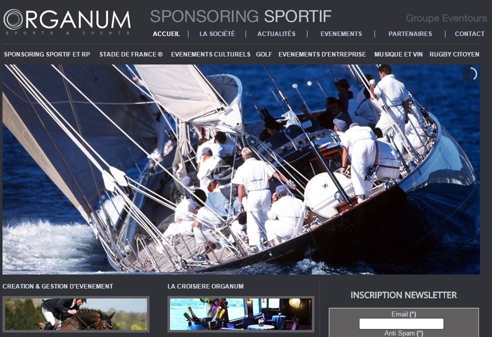This screenshot has height=337, width=492.
Task: Visit the Partenaires page
Action: pos(410,34)
